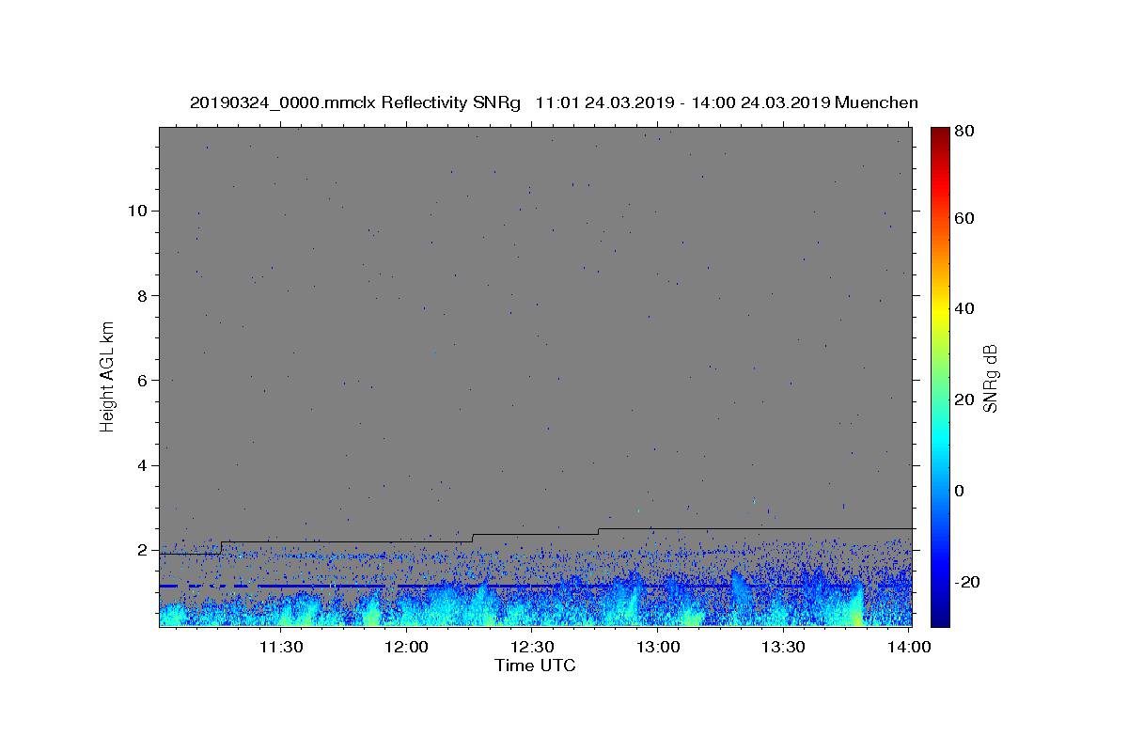Viewport: 1128px width, 752px height.
Task: Click the 8 km height tick label
Action: [144, 295]
